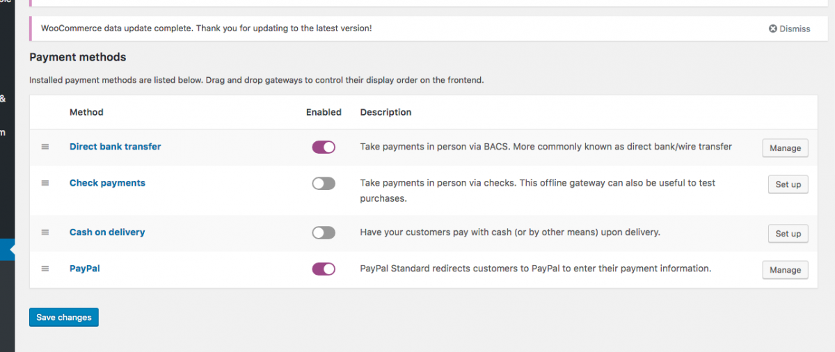Turn on Cash on delivery toggle
The height and width of the screenshot is (352, 835).
[x=324, y=233]
